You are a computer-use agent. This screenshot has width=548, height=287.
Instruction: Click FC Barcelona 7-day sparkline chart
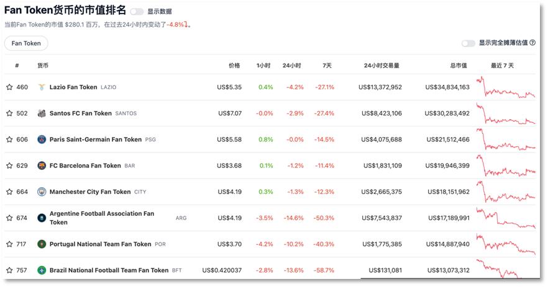[x=506, y=166]
